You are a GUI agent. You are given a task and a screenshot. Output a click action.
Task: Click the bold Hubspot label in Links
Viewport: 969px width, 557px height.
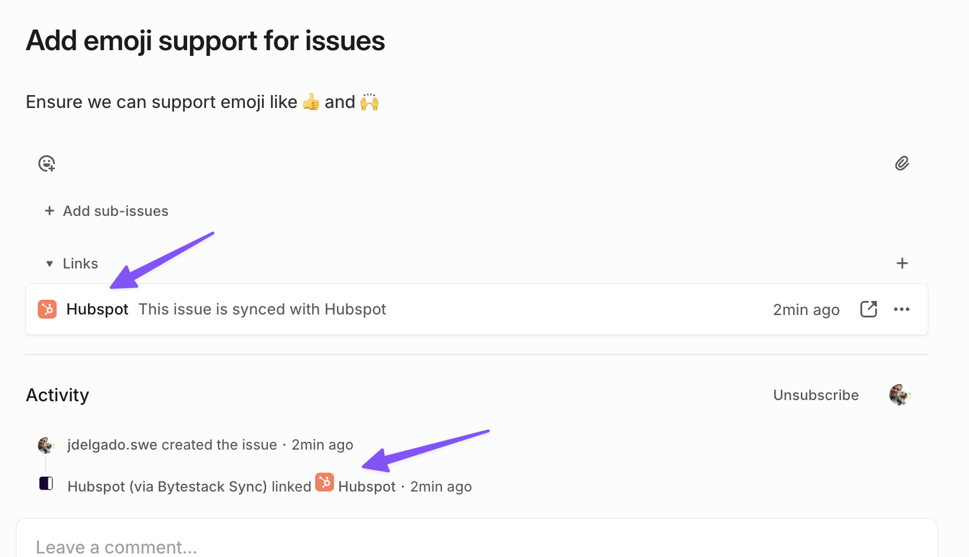(97, 309)
